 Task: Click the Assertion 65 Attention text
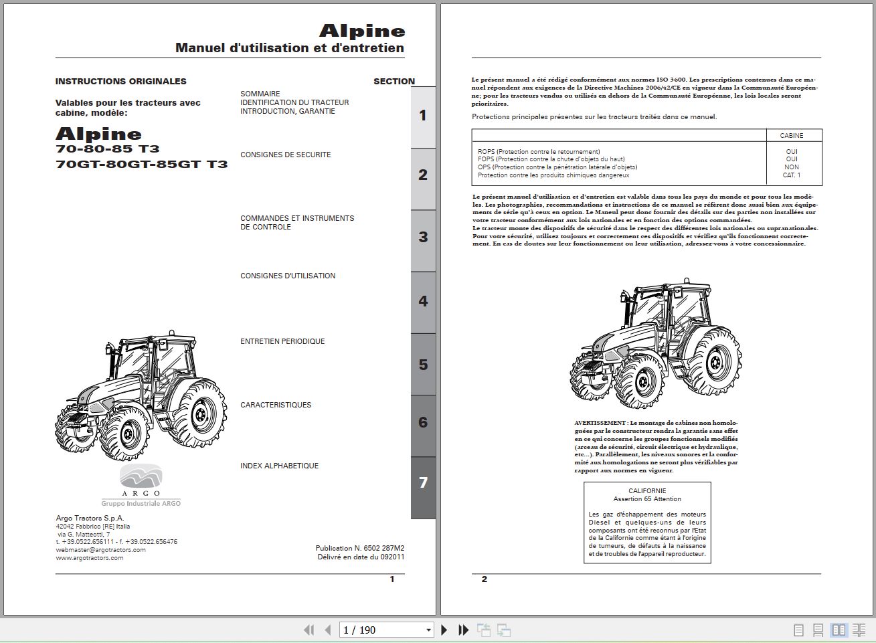(647, 499)
